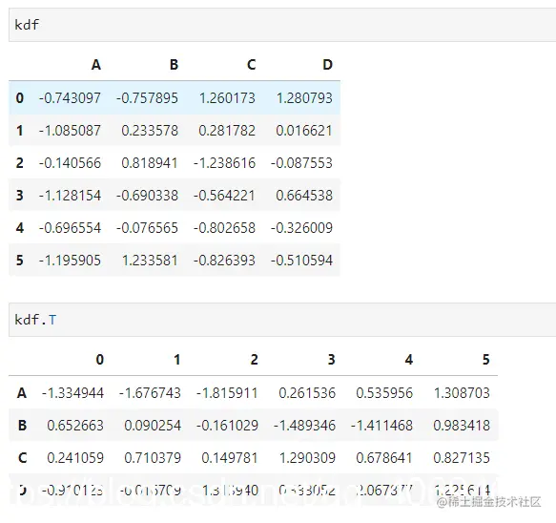Image resolution: width=556 pixels, height=523 pixels.
Task: Click value -0.690338 in row 3
Action: pyautogui.click(x=147, y=195)
